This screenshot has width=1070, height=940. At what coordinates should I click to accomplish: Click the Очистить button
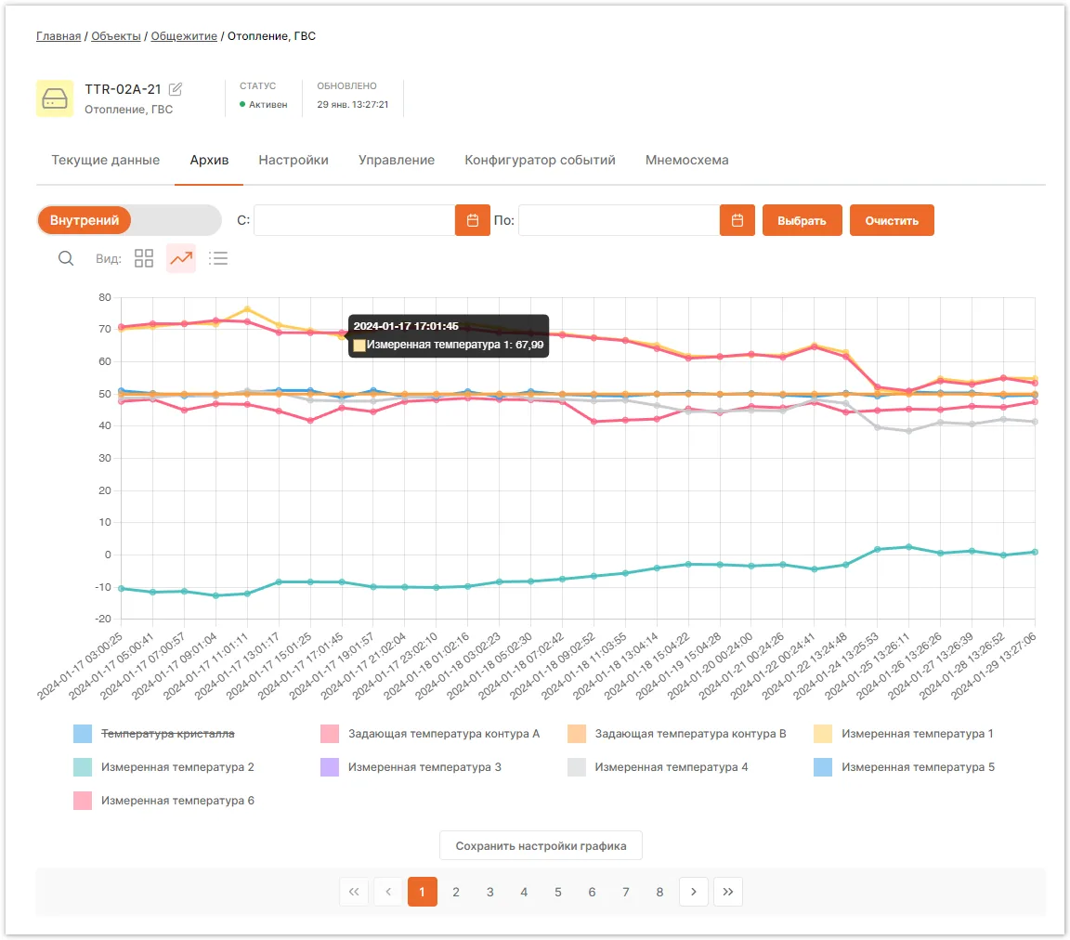(x=892, y=220)
